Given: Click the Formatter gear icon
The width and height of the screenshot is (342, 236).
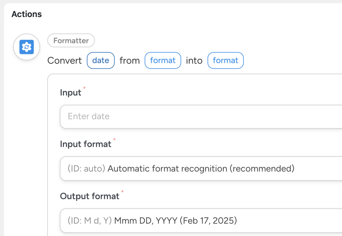Looking at the screenshot, I should tap(26, 47).
